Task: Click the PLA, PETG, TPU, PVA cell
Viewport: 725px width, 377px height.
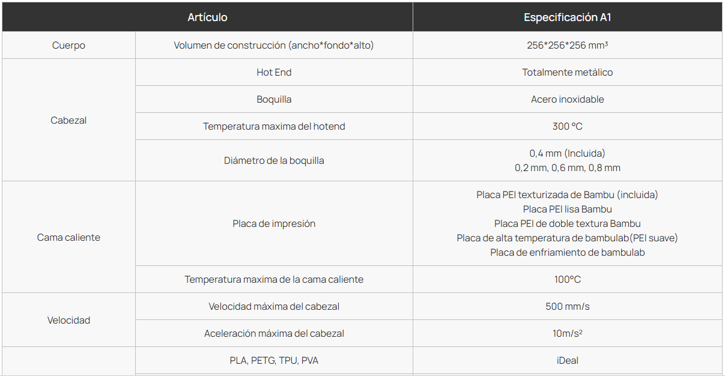Action: point(274,361)
